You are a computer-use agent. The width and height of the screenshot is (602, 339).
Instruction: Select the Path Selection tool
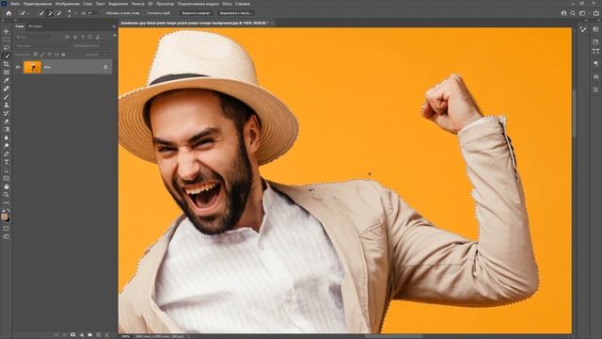(7, 170)
